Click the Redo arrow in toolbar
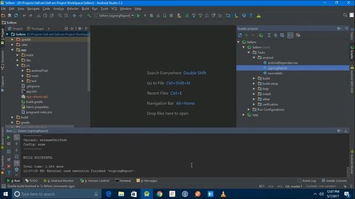The height and width of the screenshot is (199, 355). 31,15
